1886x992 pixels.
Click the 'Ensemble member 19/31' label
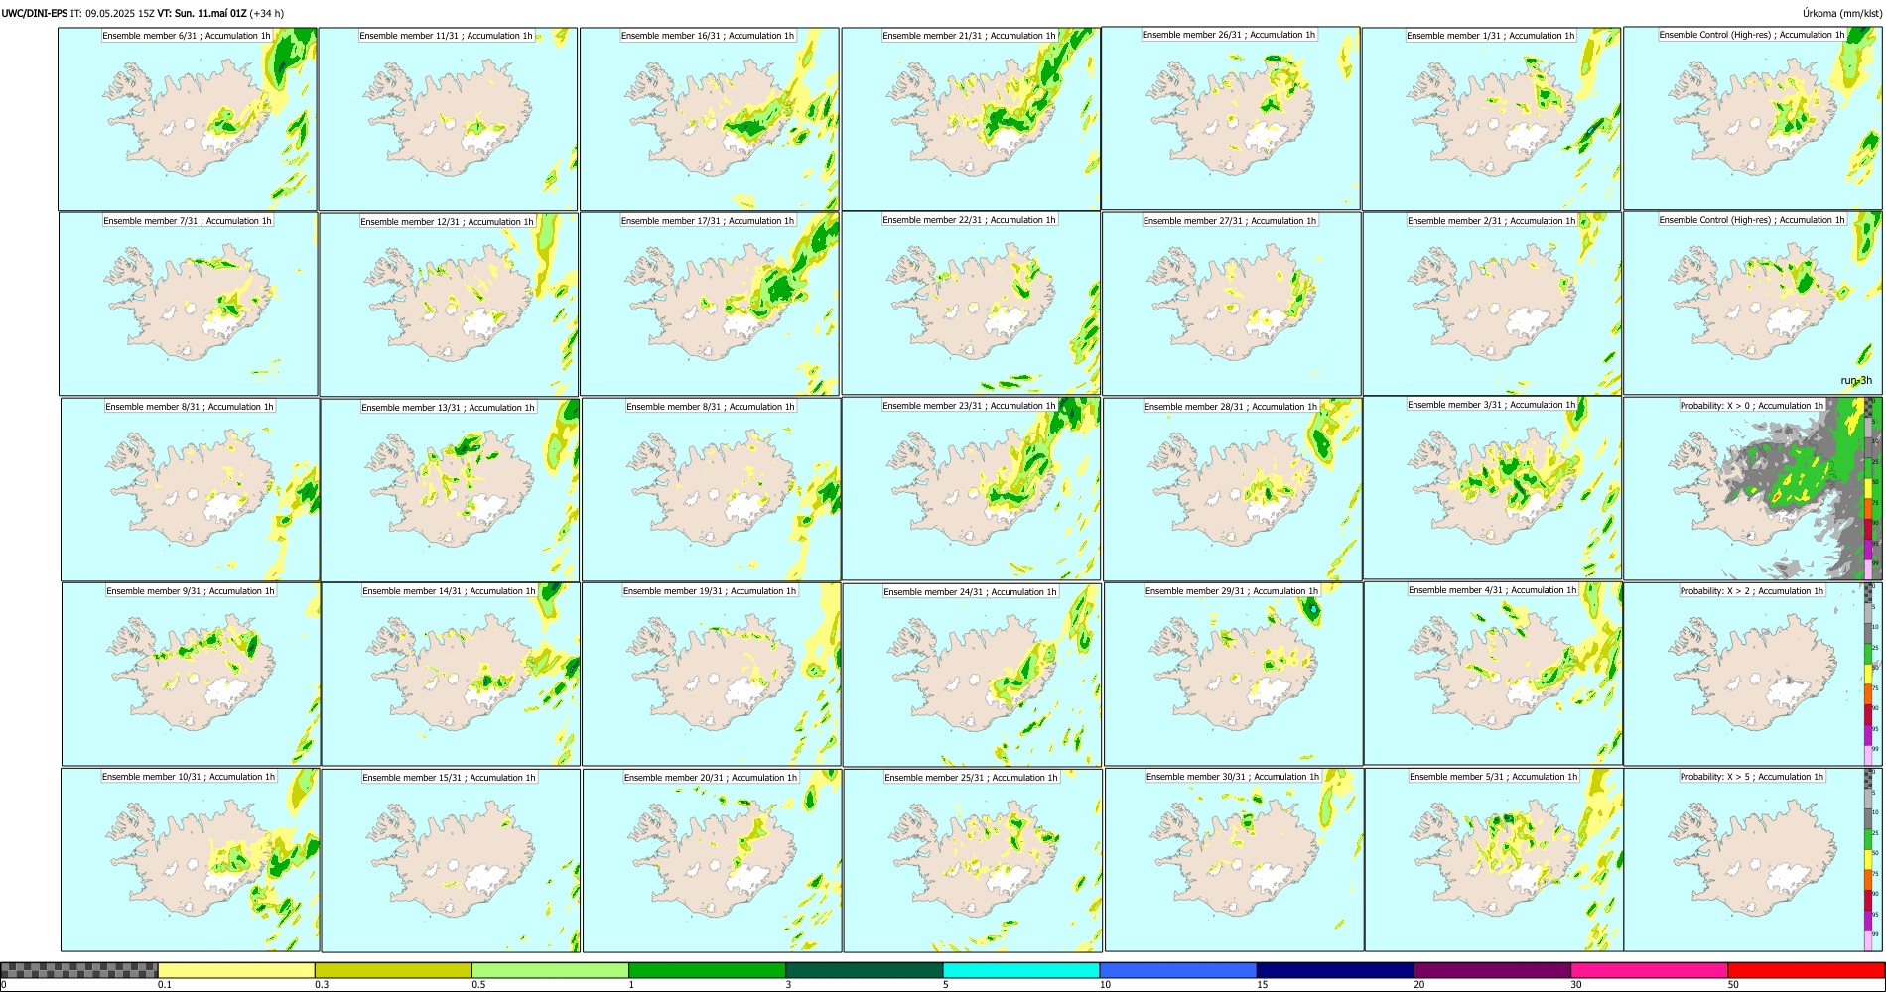[710, 591]
